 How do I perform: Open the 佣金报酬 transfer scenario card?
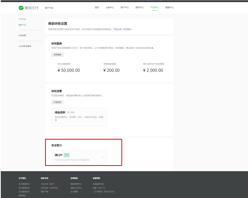tap(79, 117)
